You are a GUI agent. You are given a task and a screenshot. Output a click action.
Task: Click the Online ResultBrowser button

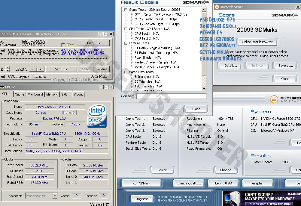(x=257, y=42)
